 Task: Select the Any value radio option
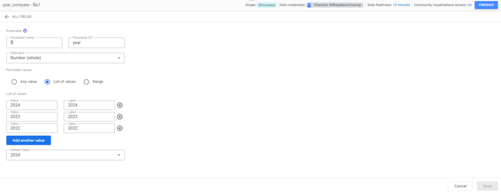(x=14, y=82)
